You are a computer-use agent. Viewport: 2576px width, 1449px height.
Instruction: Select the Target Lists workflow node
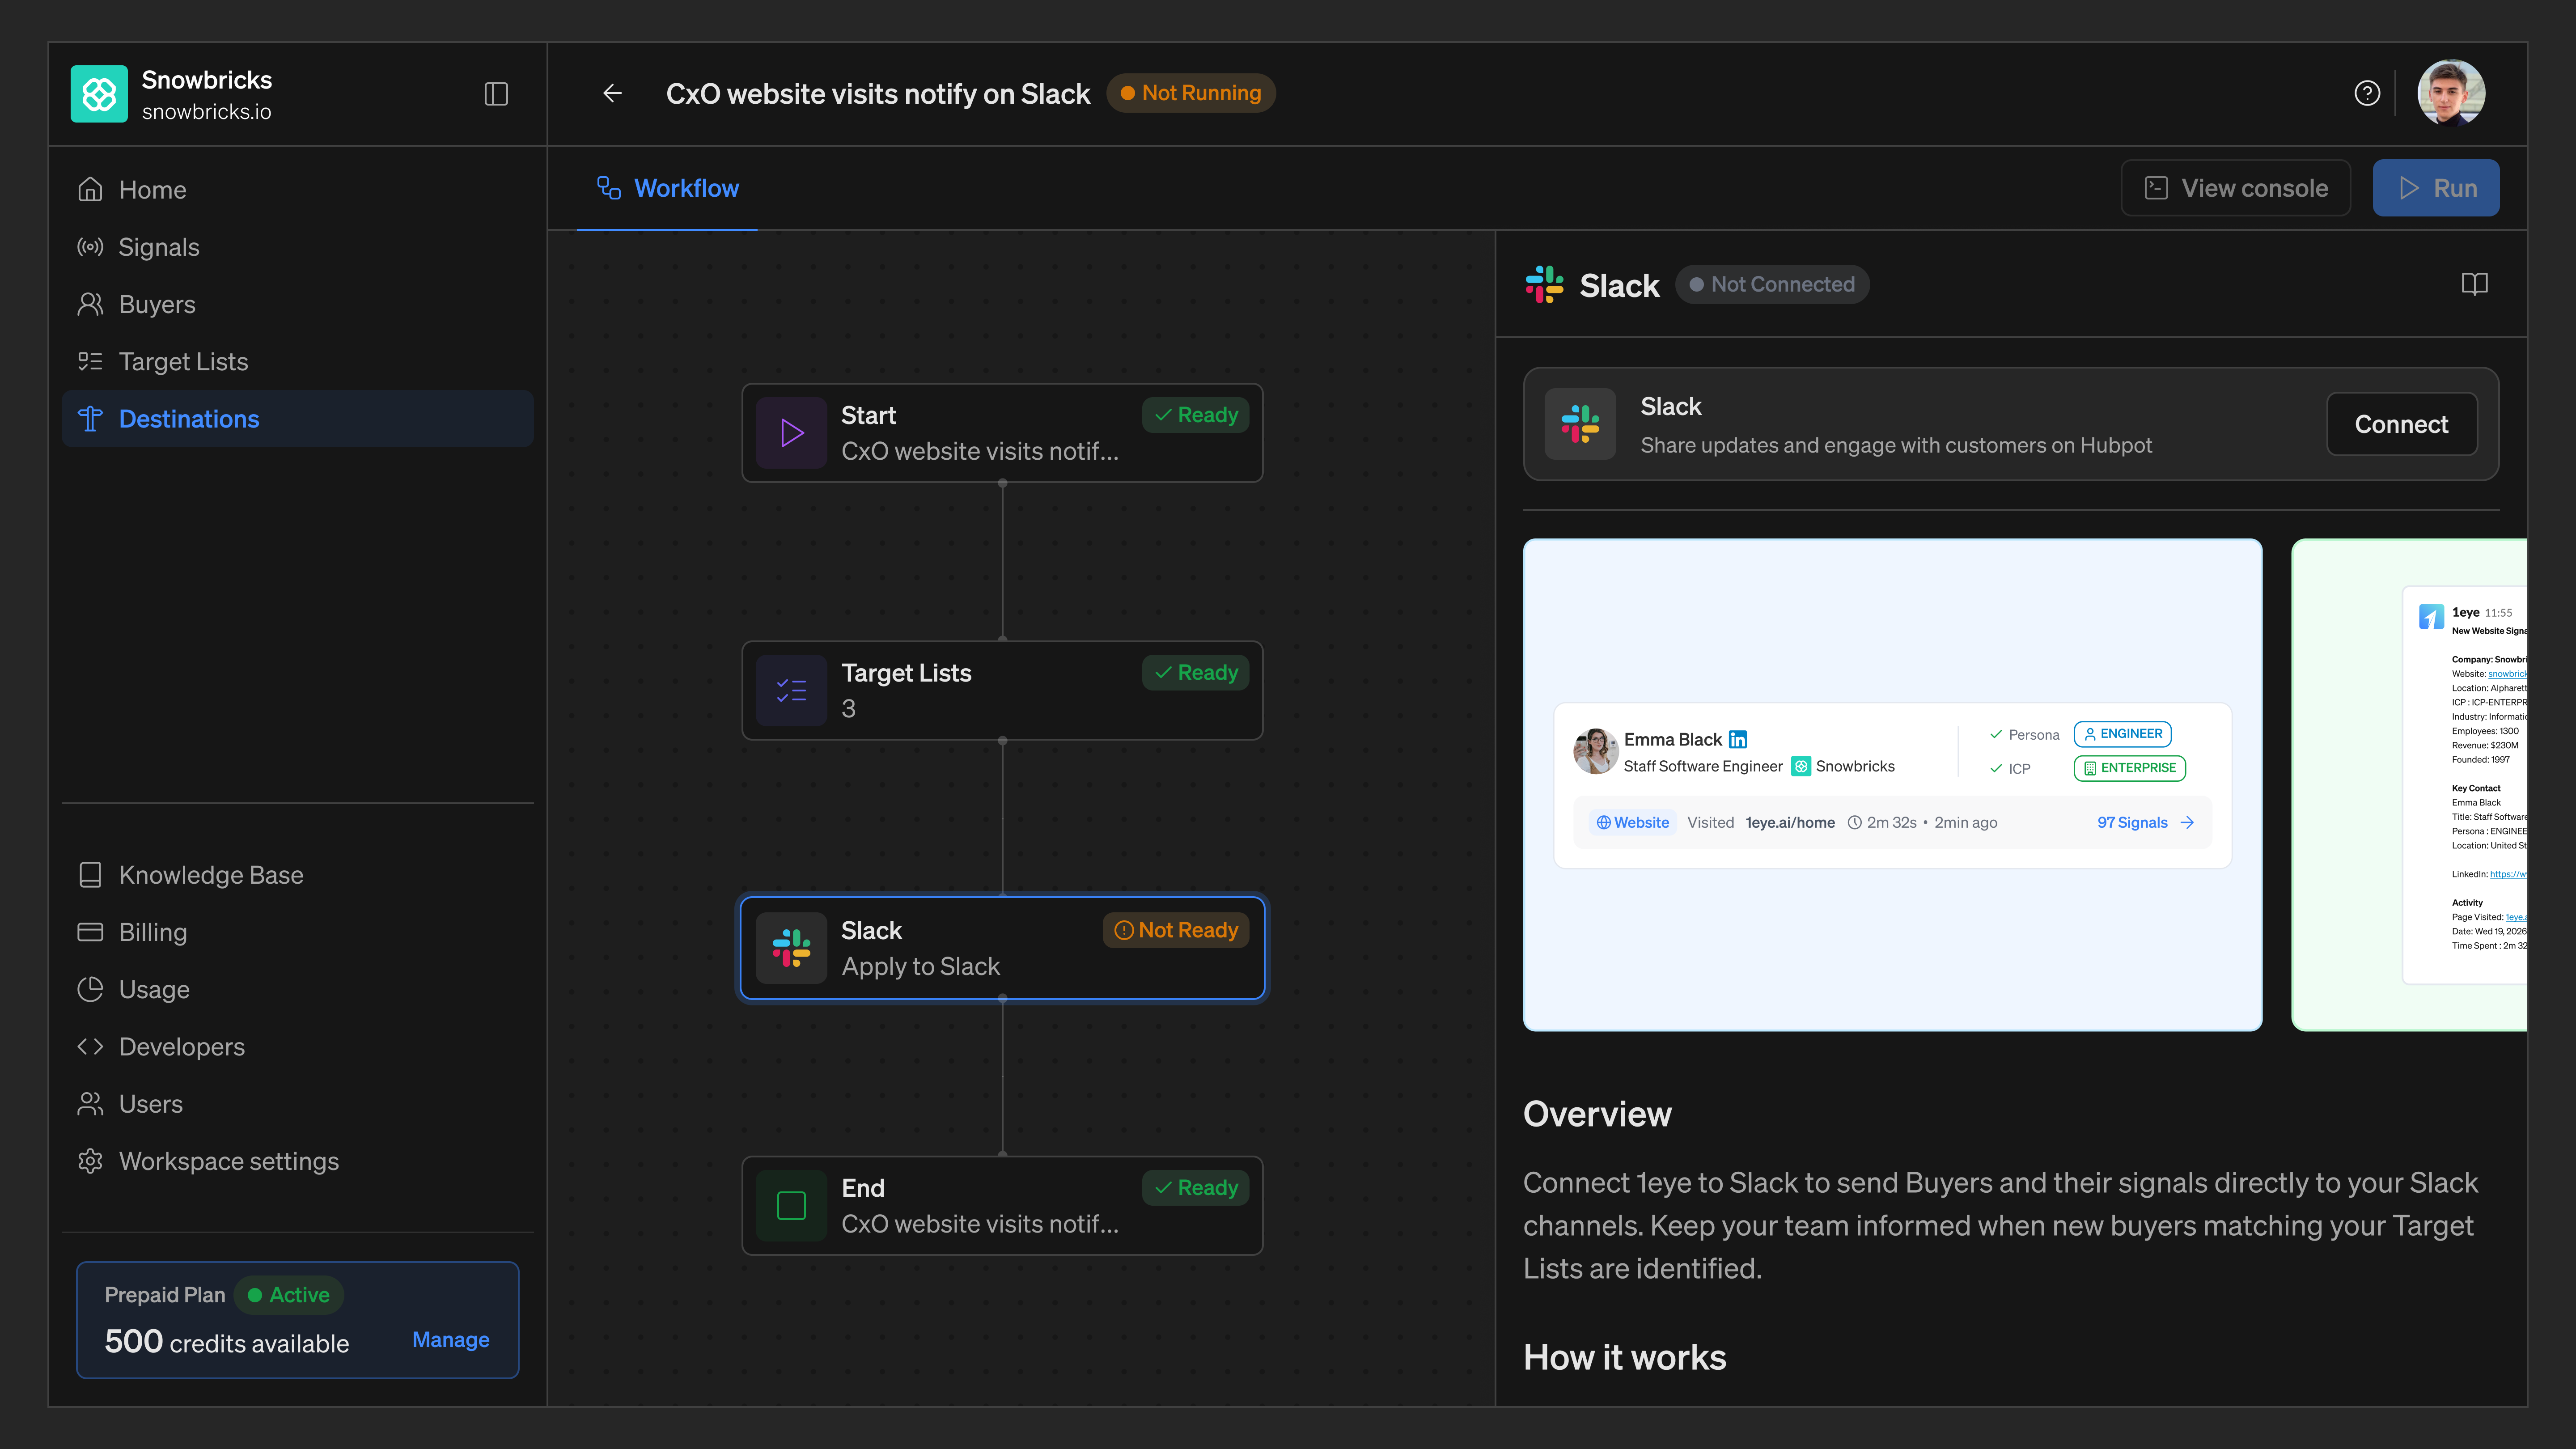tap(1002, 691)
